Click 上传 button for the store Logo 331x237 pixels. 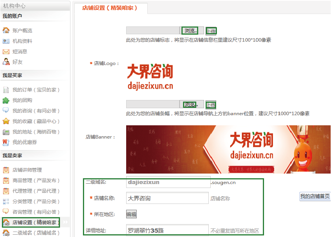pos(211,31)
